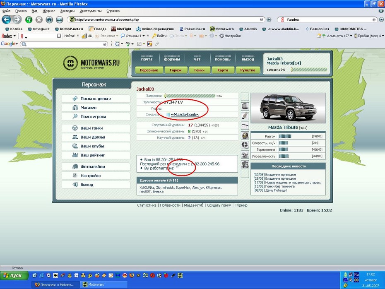Click выход in top navigation
Viewport: 385px width, 289px height.
(x=248, y=59)
